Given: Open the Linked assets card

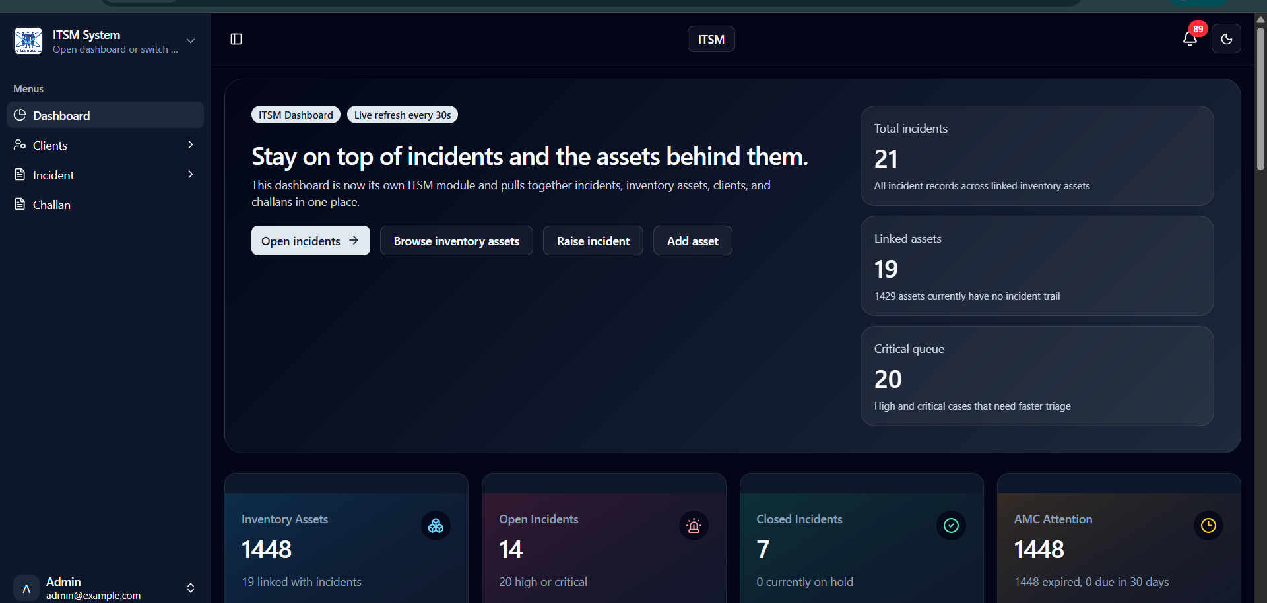Looking at the screenshot, I should click(1037, 266).
